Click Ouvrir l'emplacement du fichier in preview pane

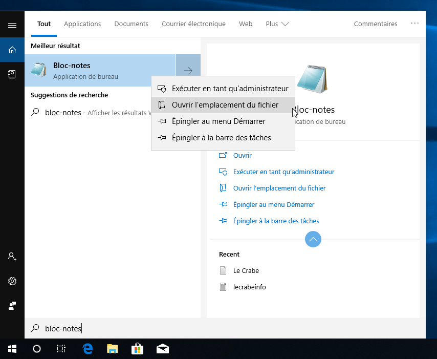point(279,188)
